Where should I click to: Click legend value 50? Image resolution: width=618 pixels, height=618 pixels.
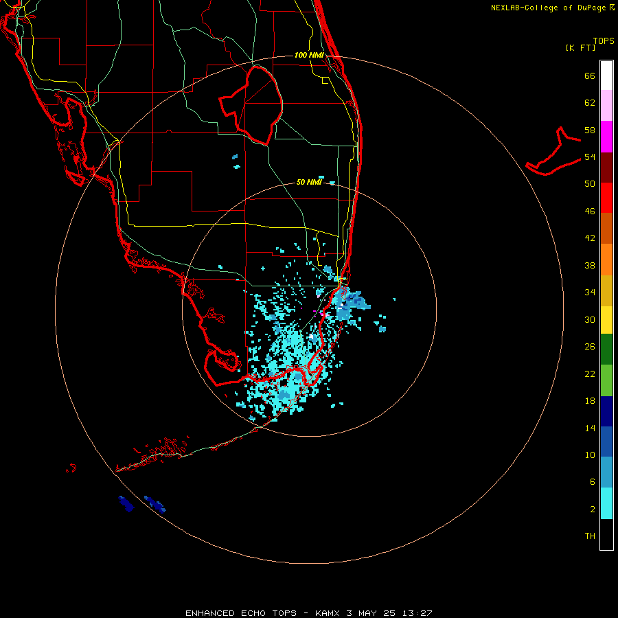(x=590, y=183)
